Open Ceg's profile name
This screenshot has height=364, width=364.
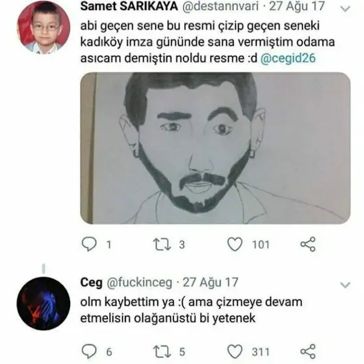coord(91,283)
